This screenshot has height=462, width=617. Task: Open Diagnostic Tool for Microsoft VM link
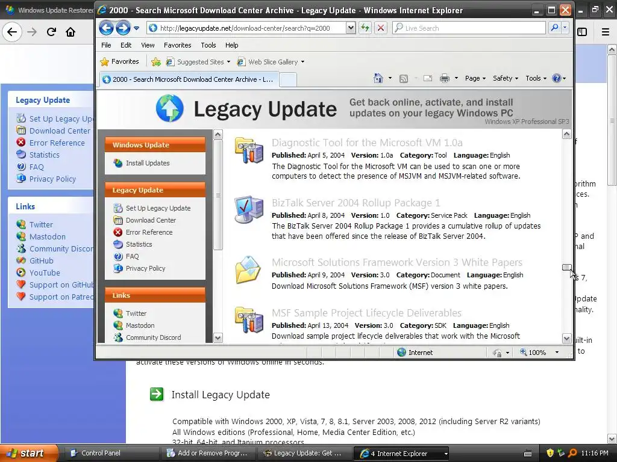click(x=367, y=143)
